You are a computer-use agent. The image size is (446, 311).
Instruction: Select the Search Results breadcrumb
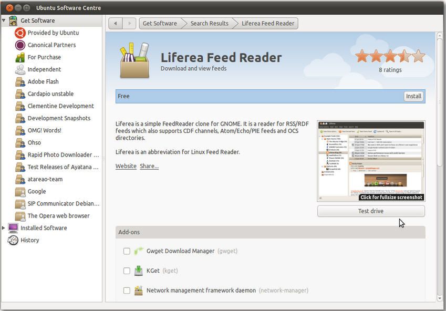(x=210, y=23)
